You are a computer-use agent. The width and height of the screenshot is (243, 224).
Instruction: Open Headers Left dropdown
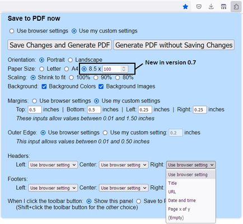[x=53, y=165]
